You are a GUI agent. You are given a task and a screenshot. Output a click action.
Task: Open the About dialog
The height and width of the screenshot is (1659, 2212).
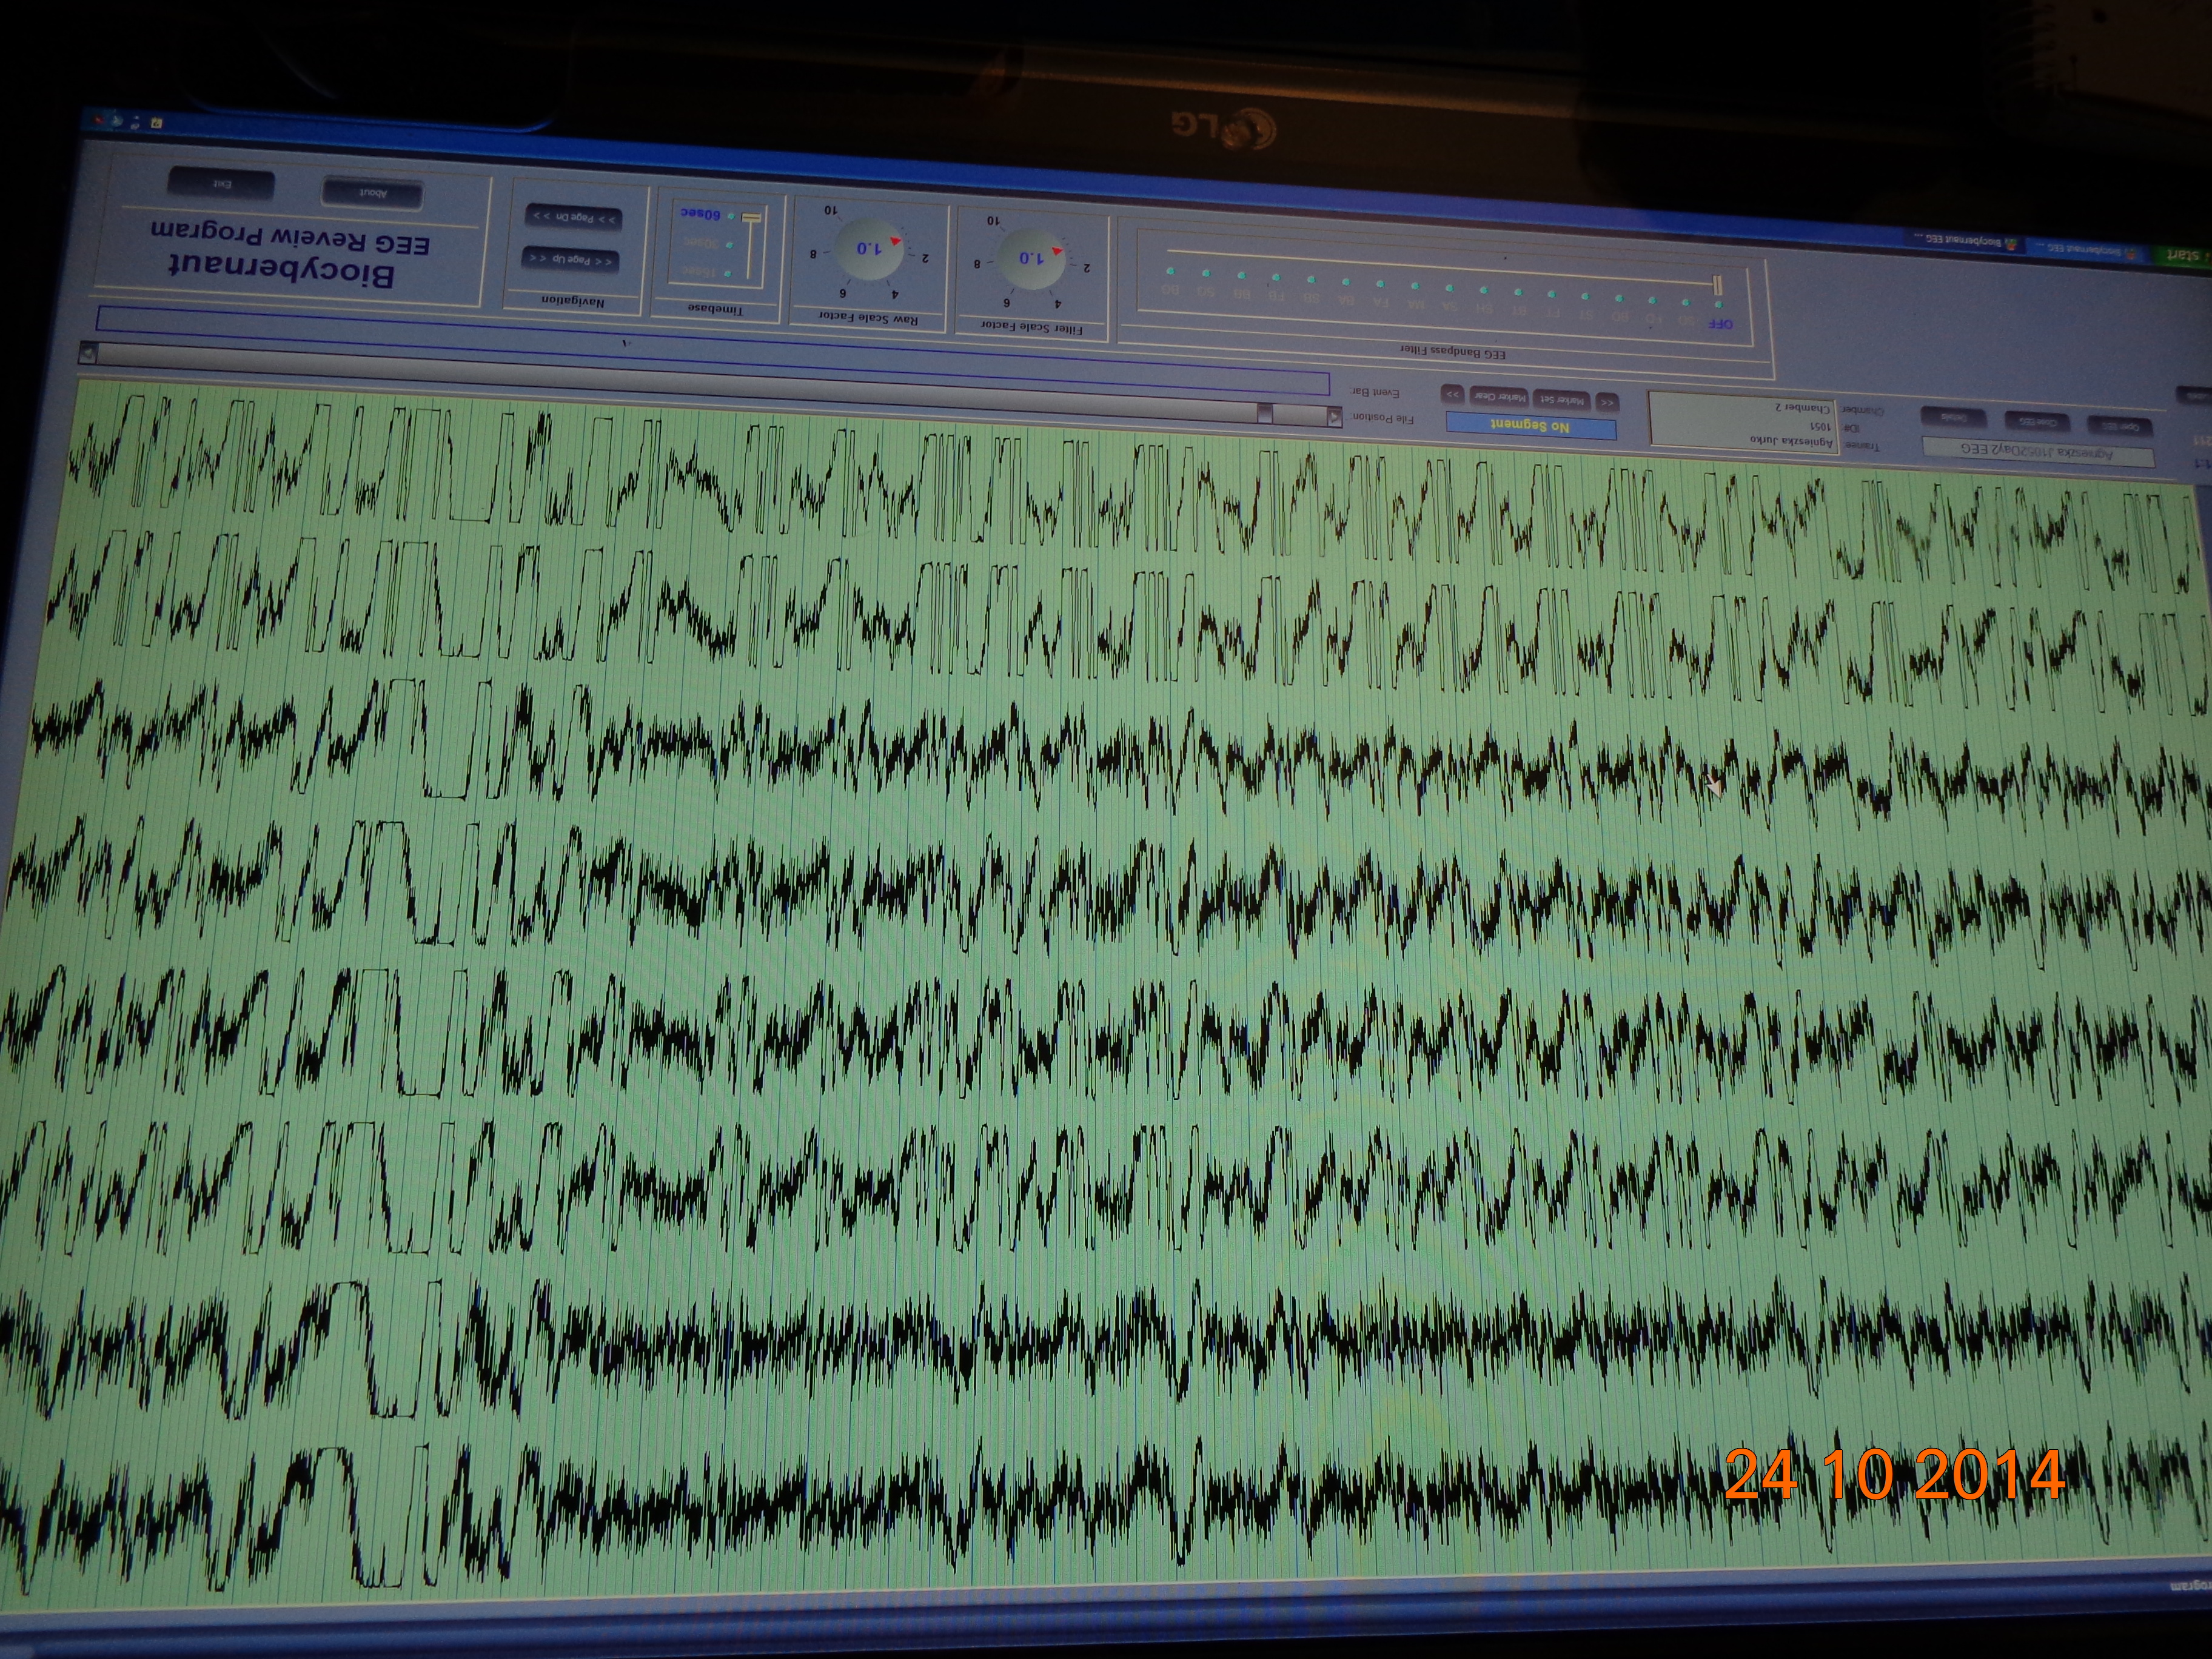tap(372, 193)
